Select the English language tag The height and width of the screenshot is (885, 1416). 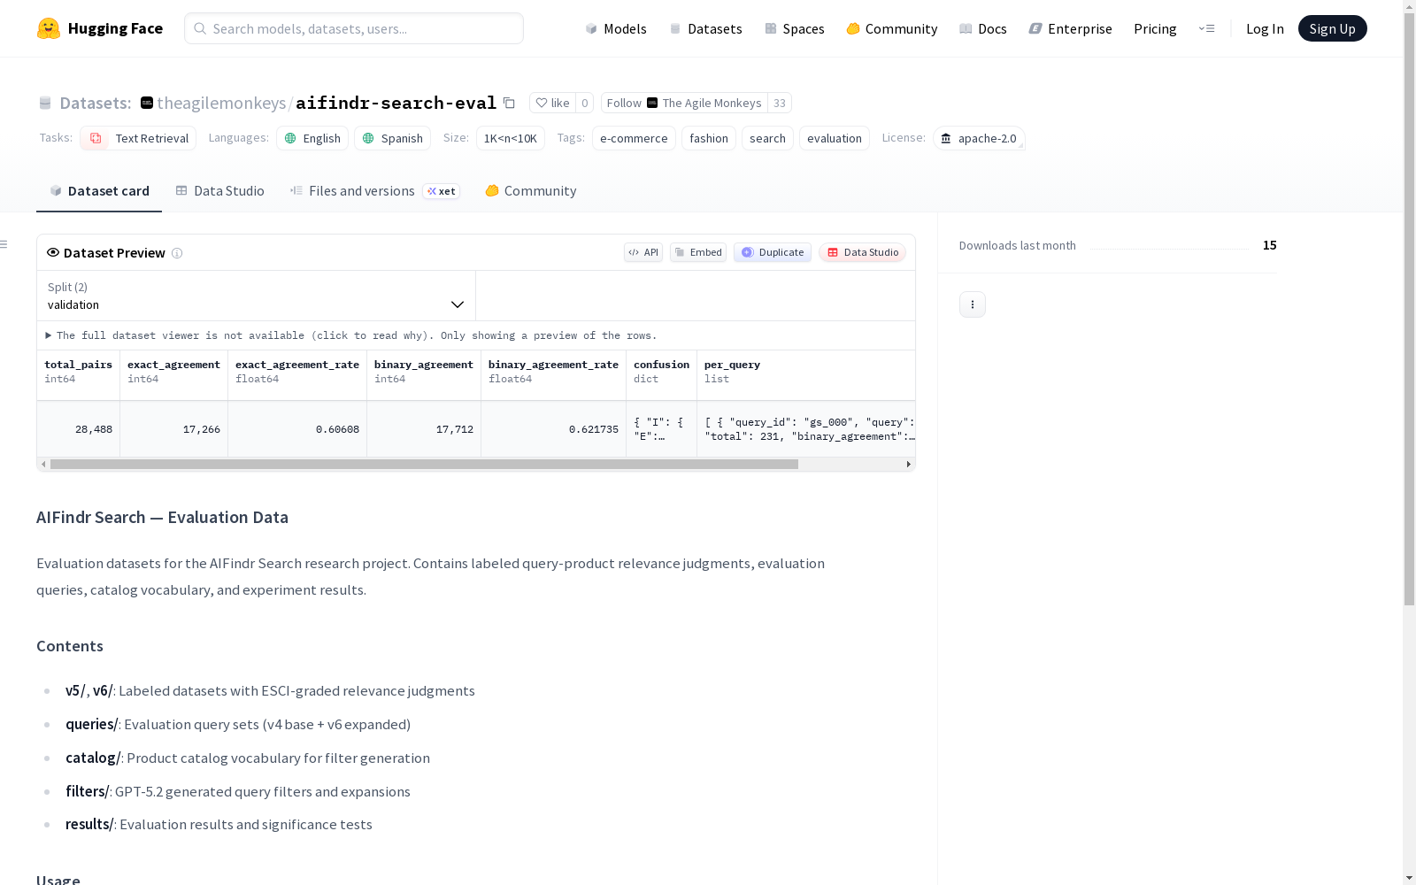point(312,138)
